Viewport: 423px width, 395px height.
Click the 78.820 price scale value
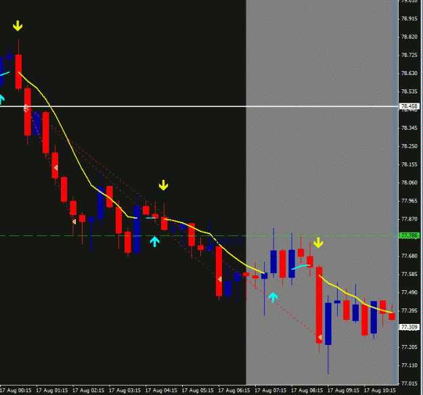click(x=409, y=37)
